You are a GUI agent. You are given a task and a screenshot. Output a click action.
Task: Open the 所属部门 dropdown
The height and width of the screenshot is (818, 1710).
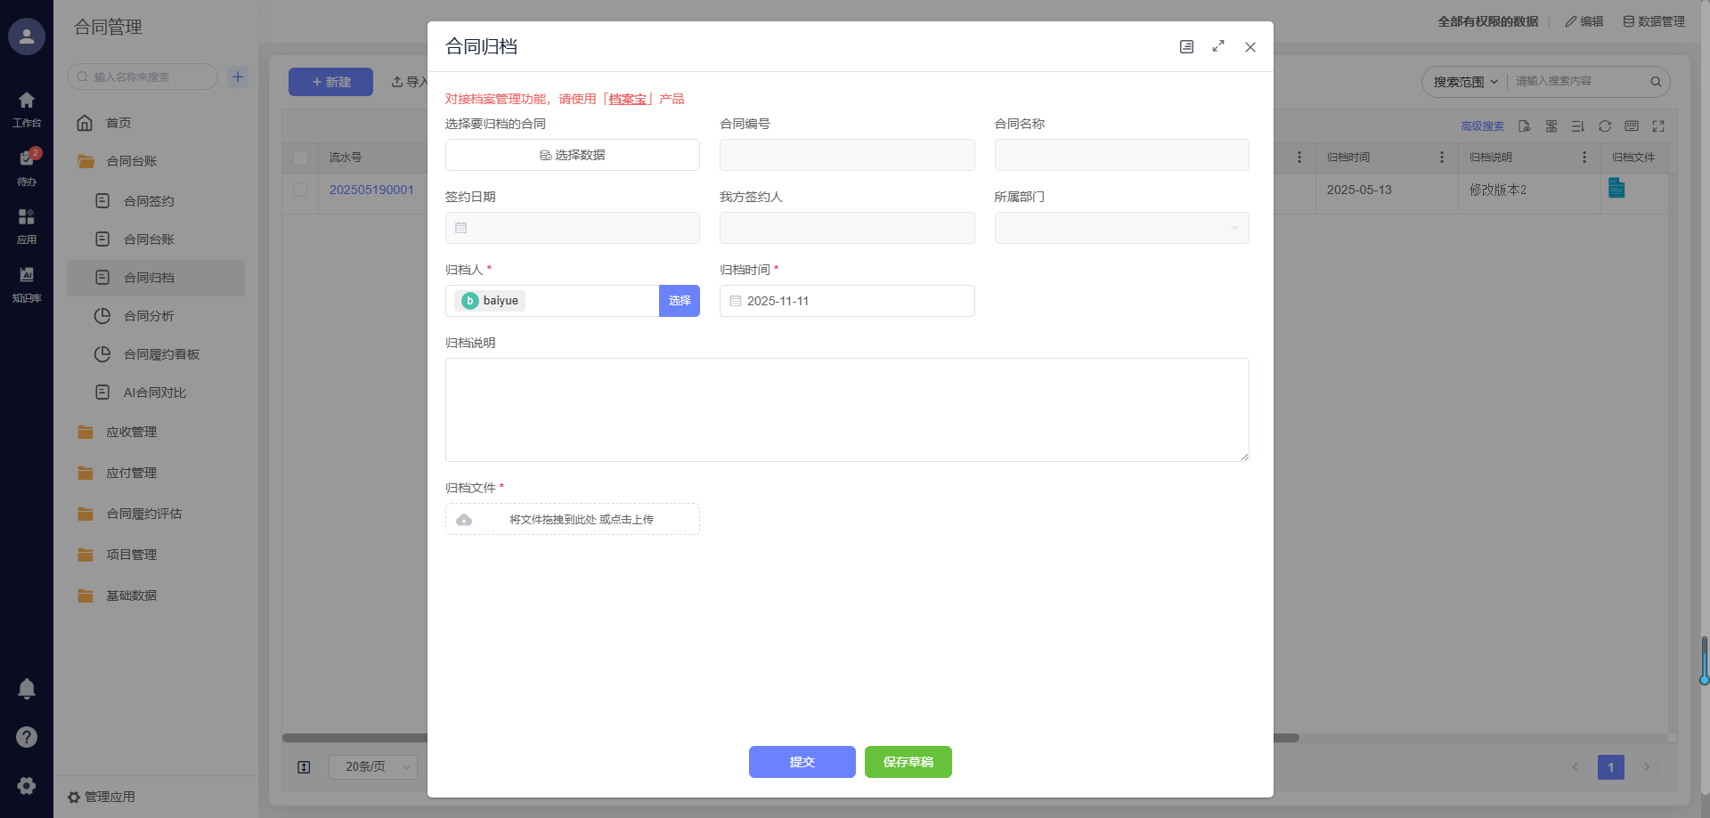coord(1121,228)
